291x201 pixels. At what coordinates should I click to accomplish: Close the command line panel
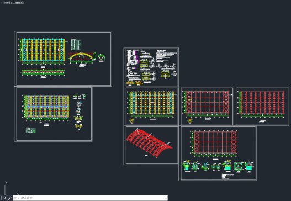4,198
